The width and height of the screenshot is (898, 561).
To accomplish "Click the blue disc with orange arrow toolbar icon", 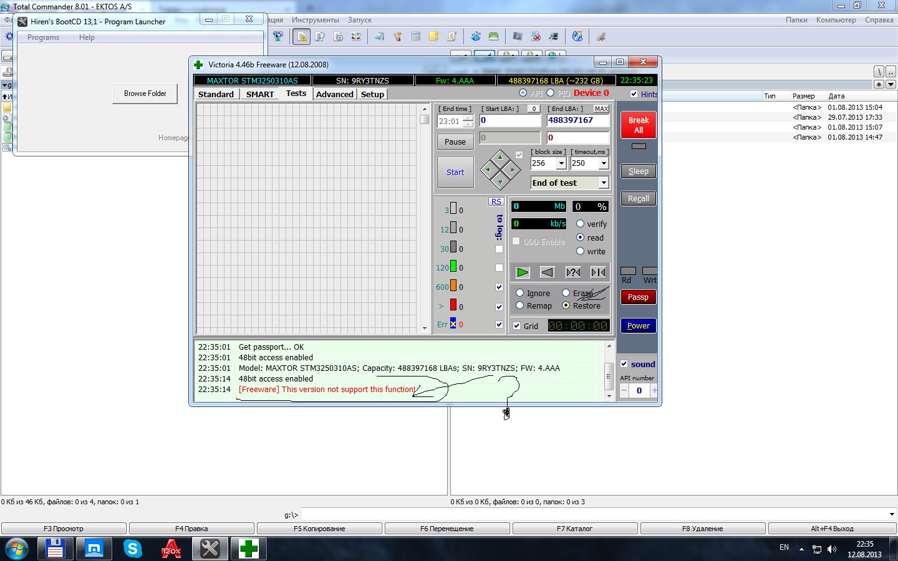I will pyautogui.click(x=577, y=37).
